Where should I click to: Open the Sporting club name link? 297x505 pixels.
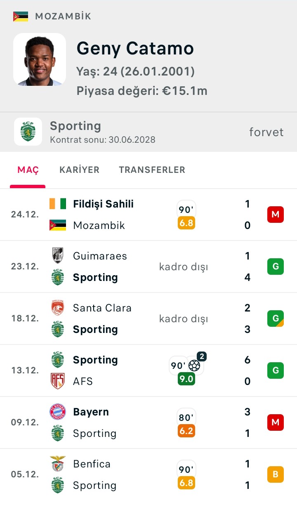pyautogui.click(x=75, y=126)
